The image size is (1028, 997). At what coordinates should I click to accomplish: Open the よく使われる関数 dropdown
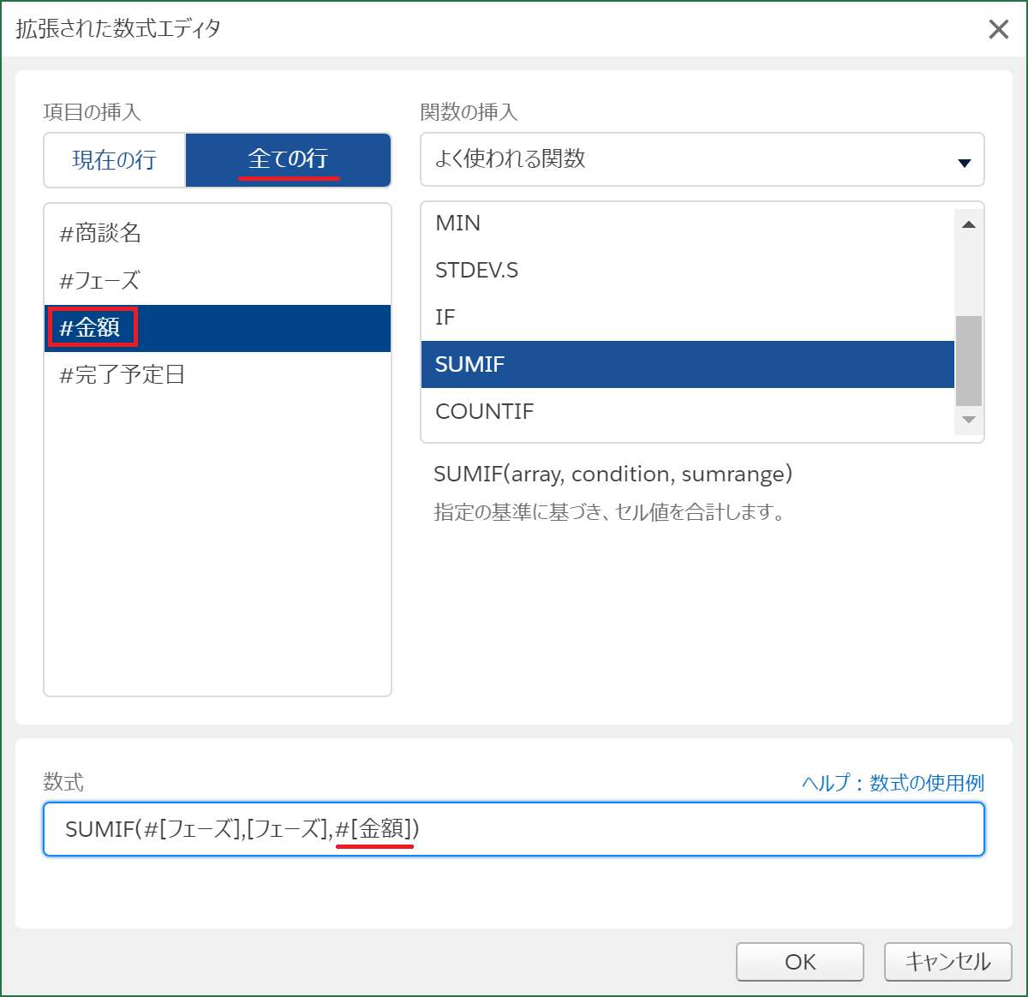[x=702, y=159]
